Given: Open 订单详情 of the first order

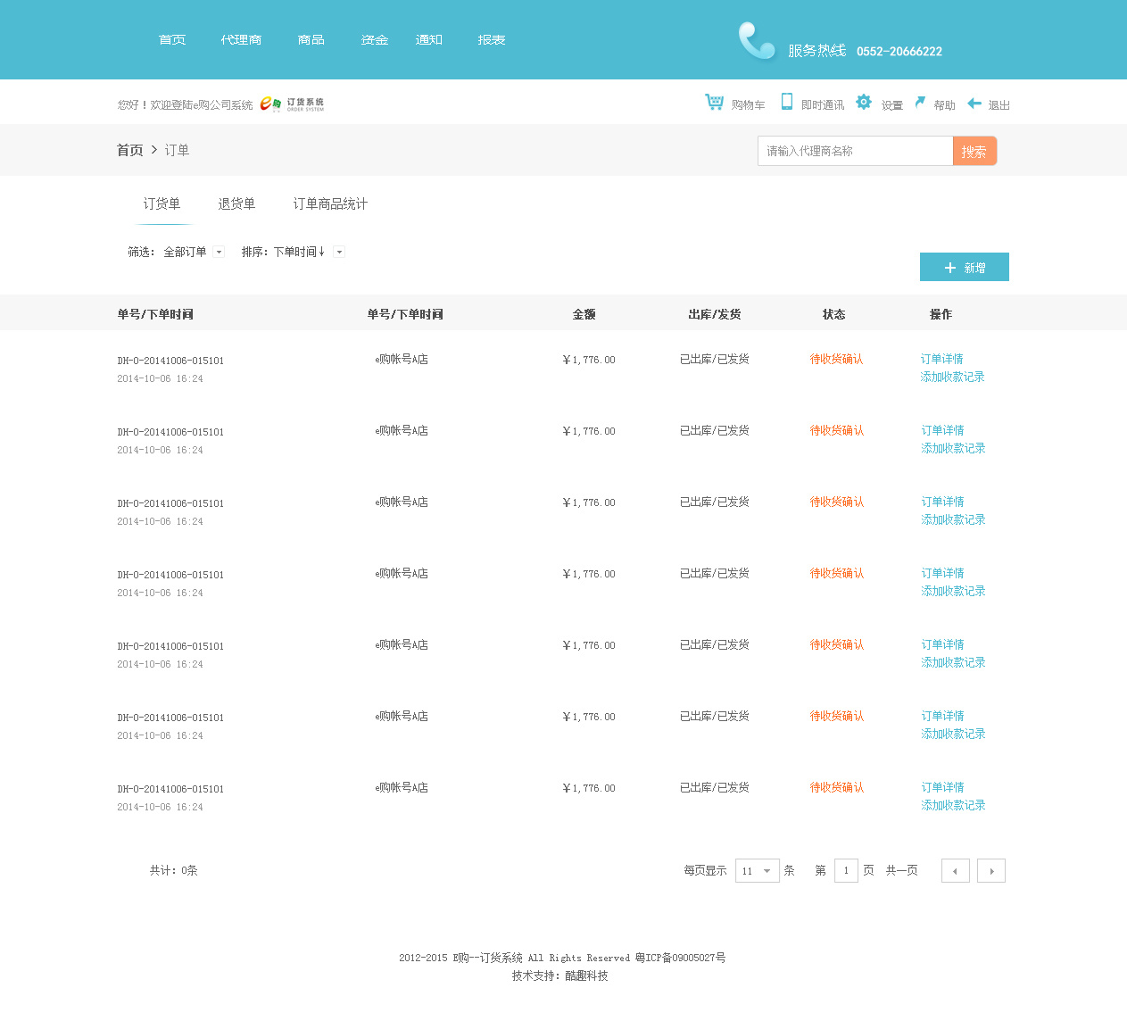Looking at the screenshot, I should (941, 359).
